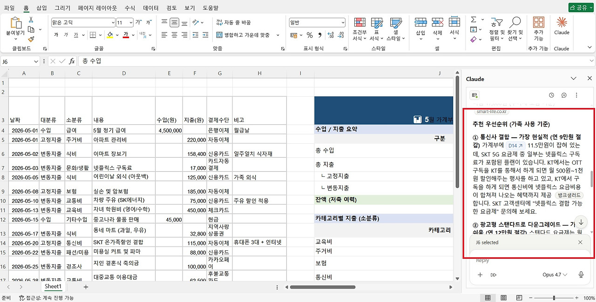
Task: Toggle underline formatting
Action: tap(76, 35)
